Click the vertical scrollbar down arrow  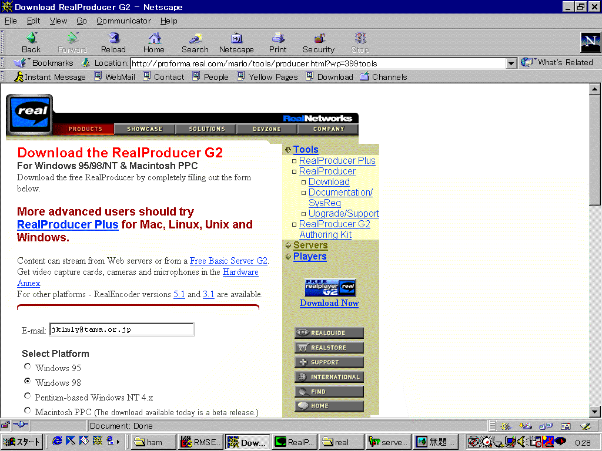tap(594, 412)
